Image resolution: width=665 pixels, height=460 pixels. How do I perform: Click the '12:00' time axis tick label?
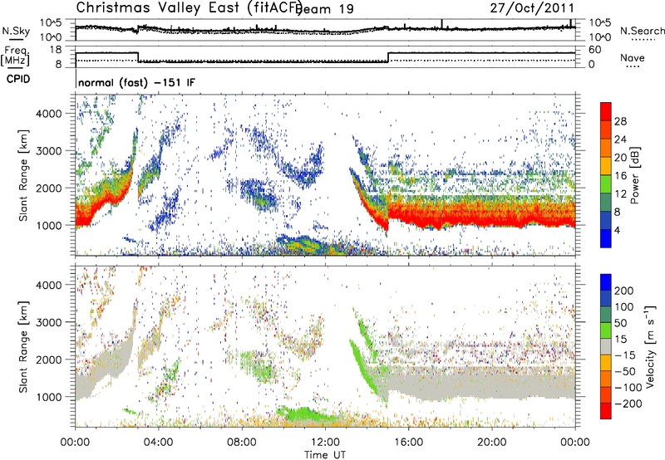325,443
